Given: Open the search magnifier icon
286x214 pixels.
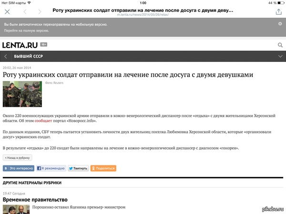Looking at the screenshot, I should (x=280, y=45).
